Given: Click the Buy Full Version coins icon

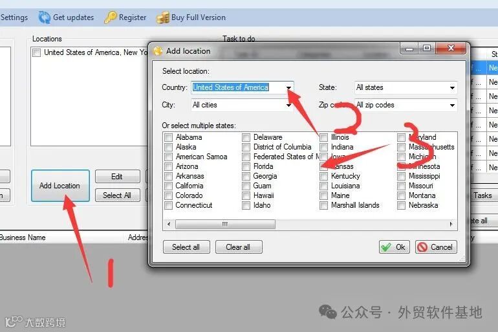Looking at the screenshot, I should point(162,17).
